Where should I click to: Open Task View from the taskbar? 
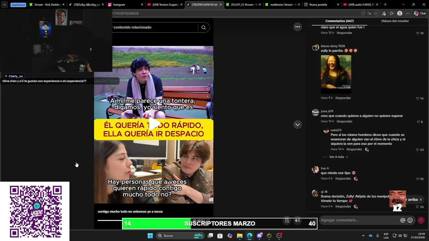pyautogui.click(x=210, y=236)
